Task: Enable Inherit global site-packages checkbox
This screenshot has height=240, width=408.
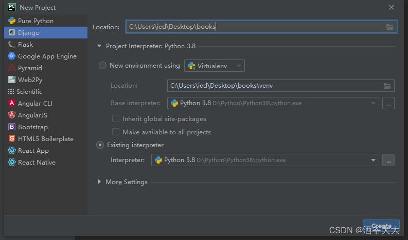Action: [116, 118]
